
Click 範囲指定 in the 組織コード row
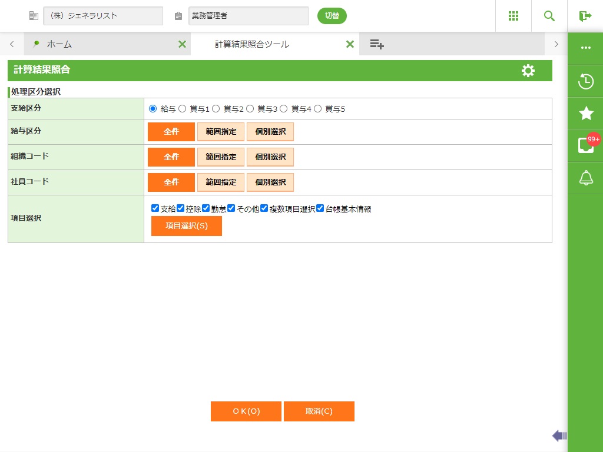point(221,157)
